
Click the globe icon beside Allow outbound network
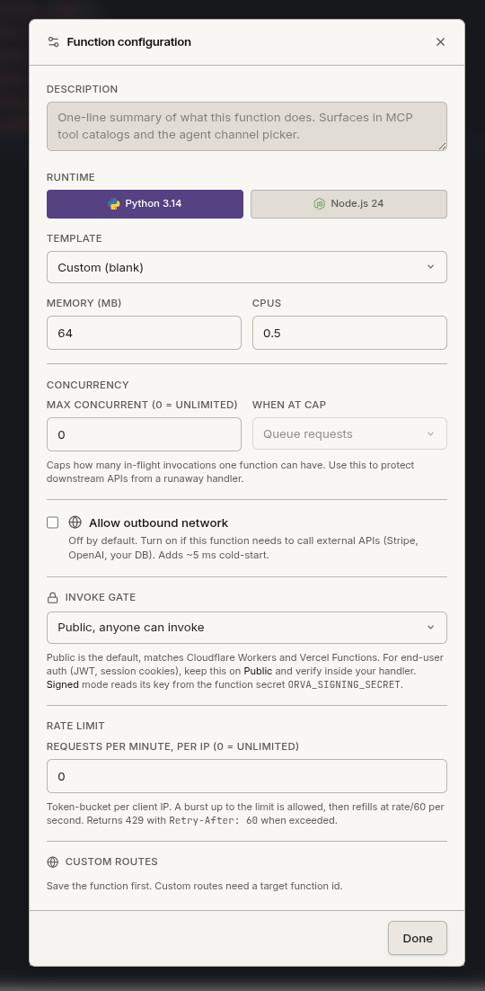(75, 522)
